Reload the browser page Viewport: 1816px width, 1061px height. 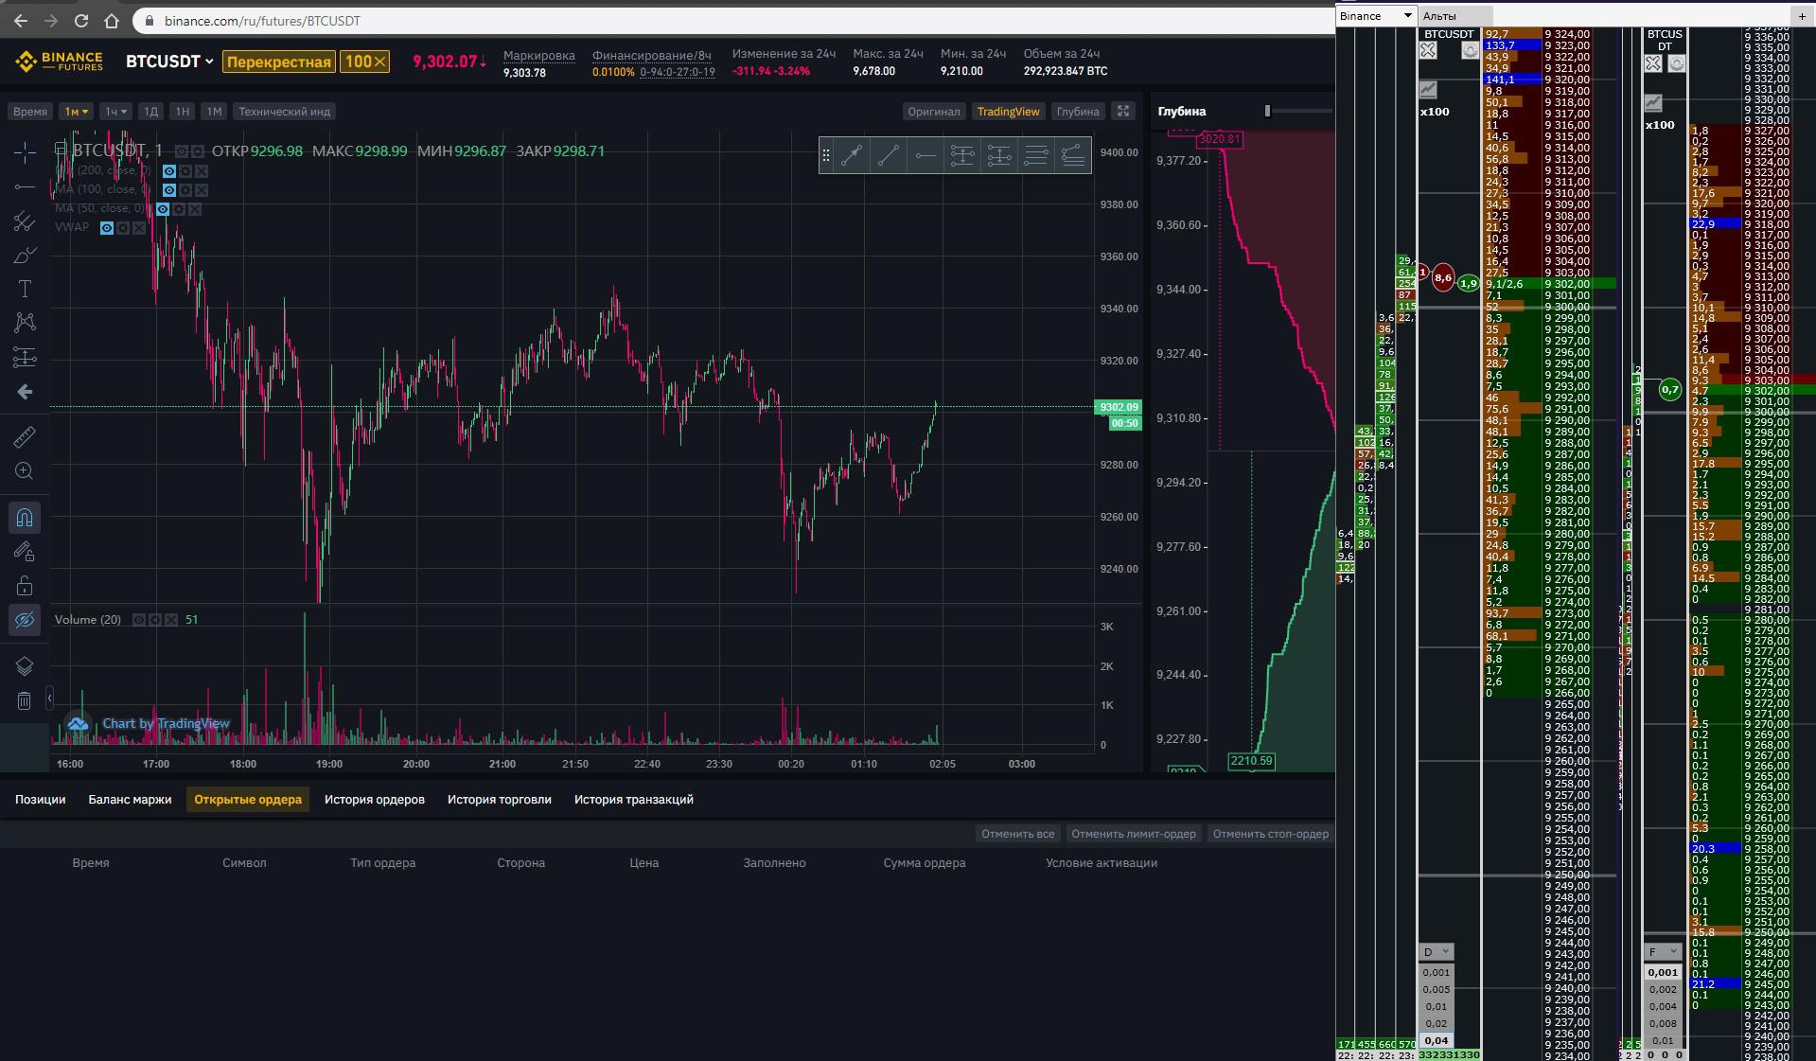[x=81, y=20]
